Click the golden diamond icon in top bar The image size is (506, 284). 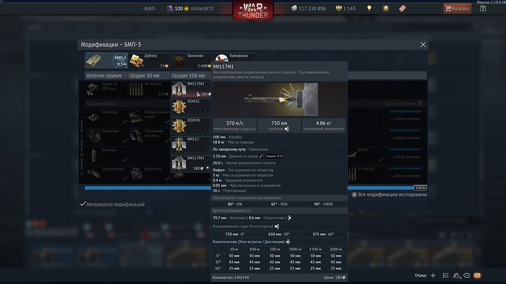coord(386,9)
